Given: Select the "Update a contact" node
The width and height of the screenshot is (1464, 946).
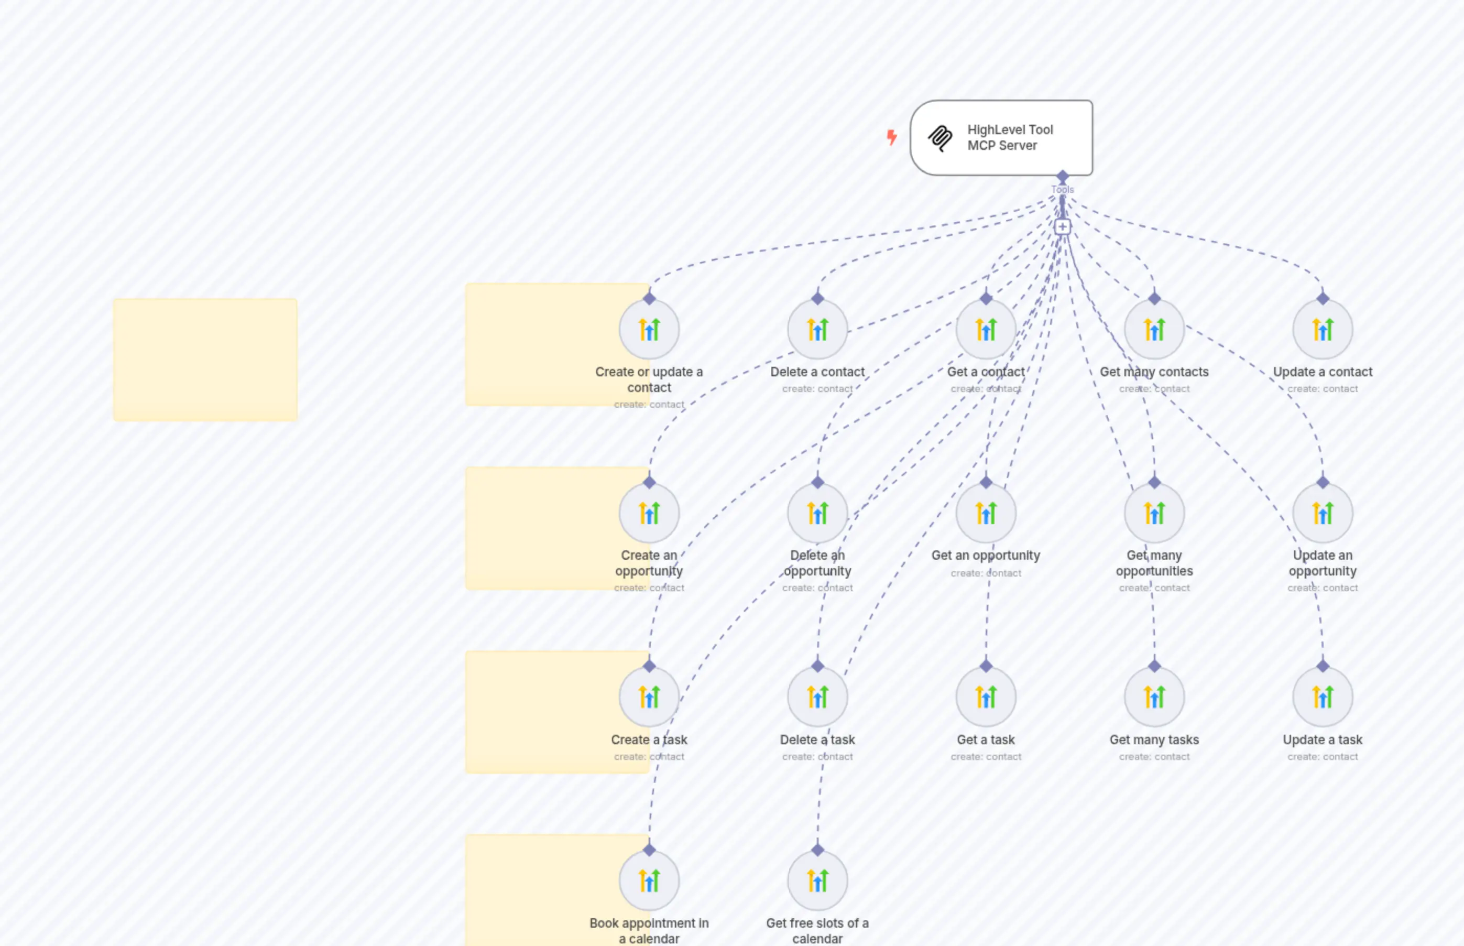Looking at the screenshot, I should point(1322,329).
